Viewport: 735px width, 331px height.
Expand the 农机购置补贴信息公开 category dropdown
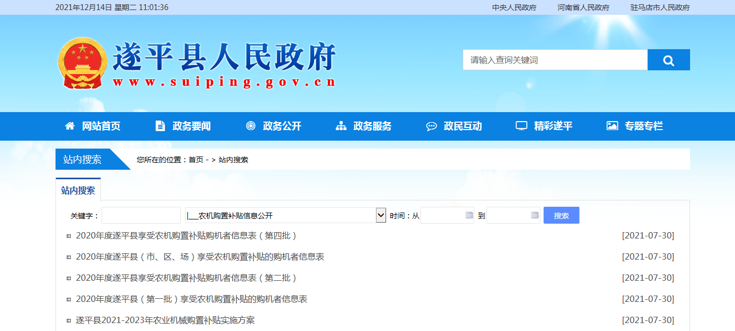tap(381, 215)
